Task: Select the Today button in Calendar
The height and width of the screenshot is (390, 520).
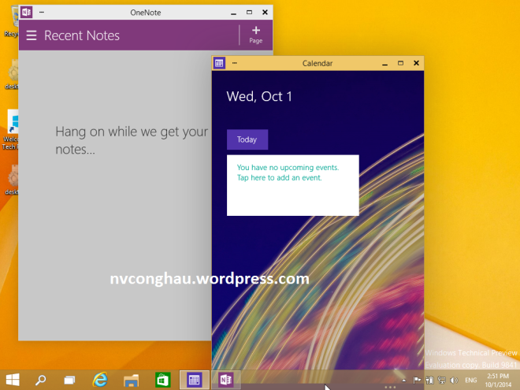Action: pyautogui.click(x=247, y=139)
